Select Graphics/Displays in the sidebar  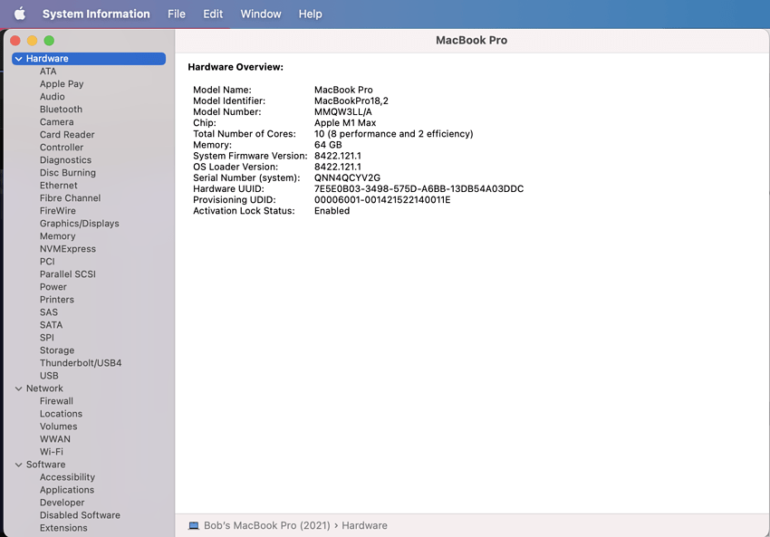(x=80, y=223)
